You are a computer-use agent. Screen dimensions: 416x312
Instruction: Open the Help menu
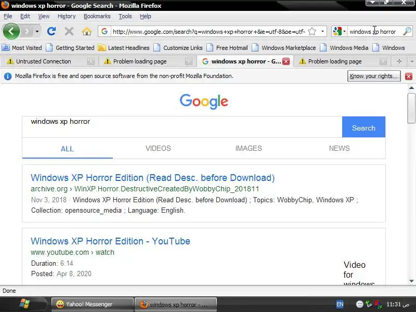tap(146, 16)
